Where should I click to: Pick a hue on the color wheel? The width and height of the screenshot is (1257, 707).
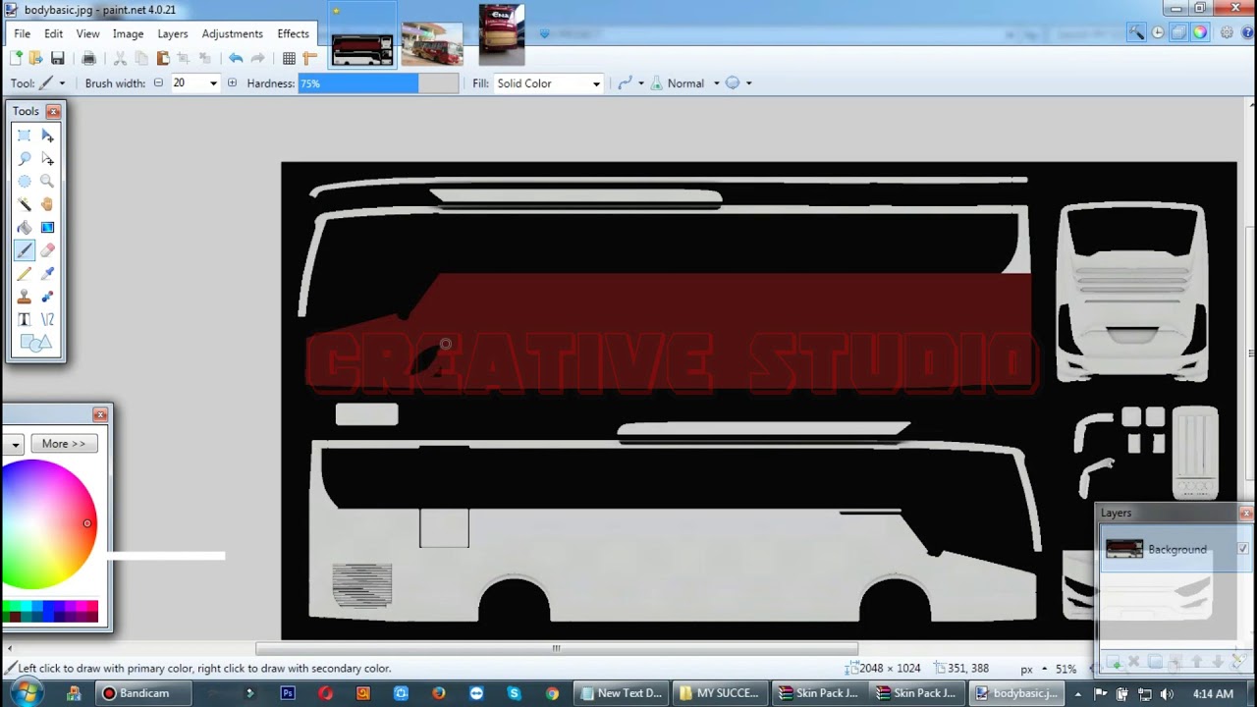(48, 524)
